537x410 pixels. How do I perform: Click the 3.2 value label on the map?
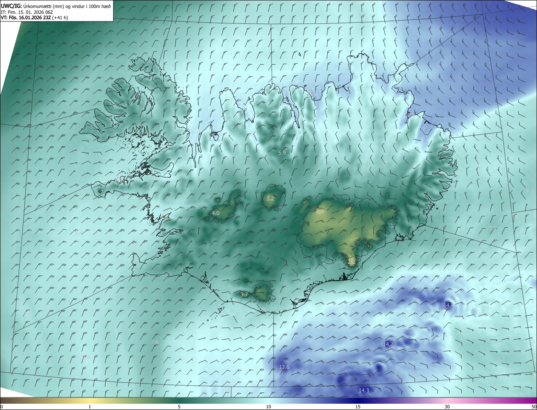point(270,199)
